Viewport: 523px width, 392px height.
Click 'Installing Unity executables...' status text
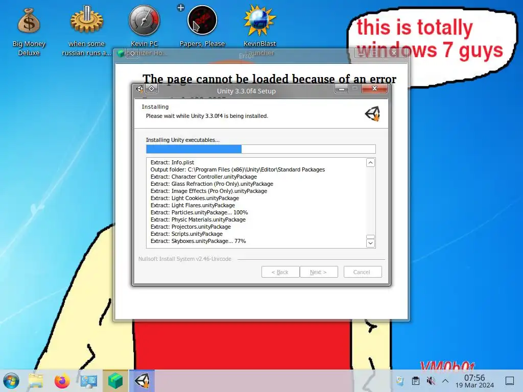tap(183, 140)
